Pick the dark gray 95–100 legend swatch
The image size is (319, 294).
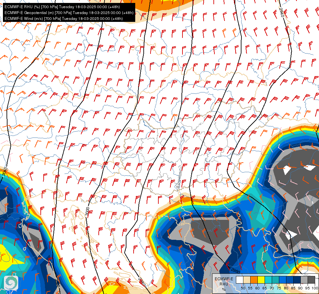(x=311, y=280)
